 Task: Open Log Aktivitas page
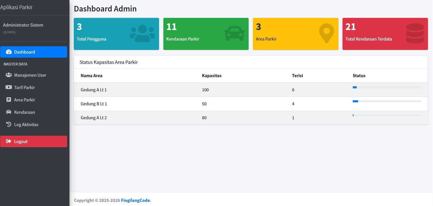(26, 124)
